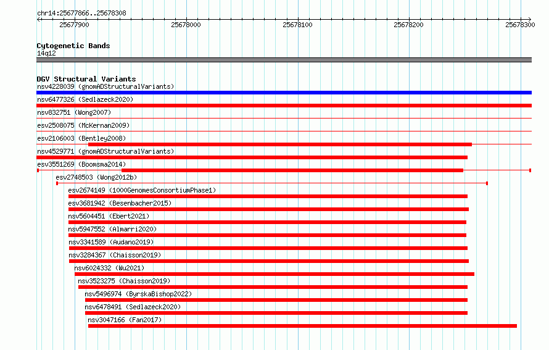
Task: Open nsv3047166 (Fan2017) label
Action: (125, 320)
